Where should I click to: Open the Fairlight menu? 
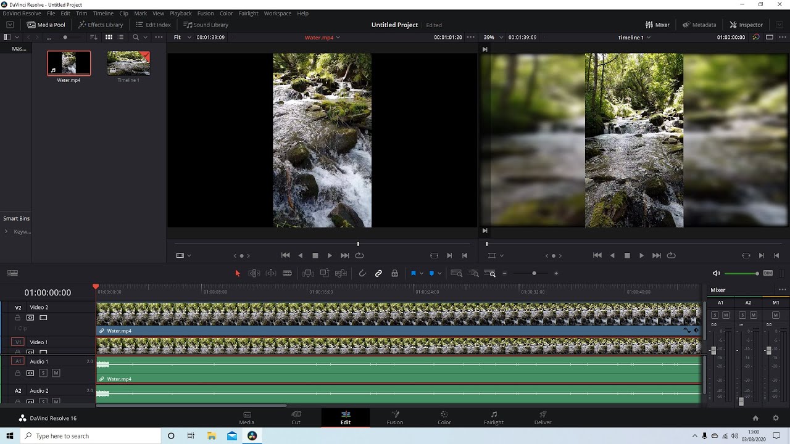click(248, 13)
